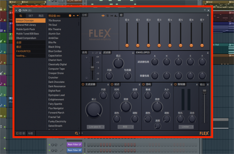Select the single-column browser layout icon

coord(17,133)
